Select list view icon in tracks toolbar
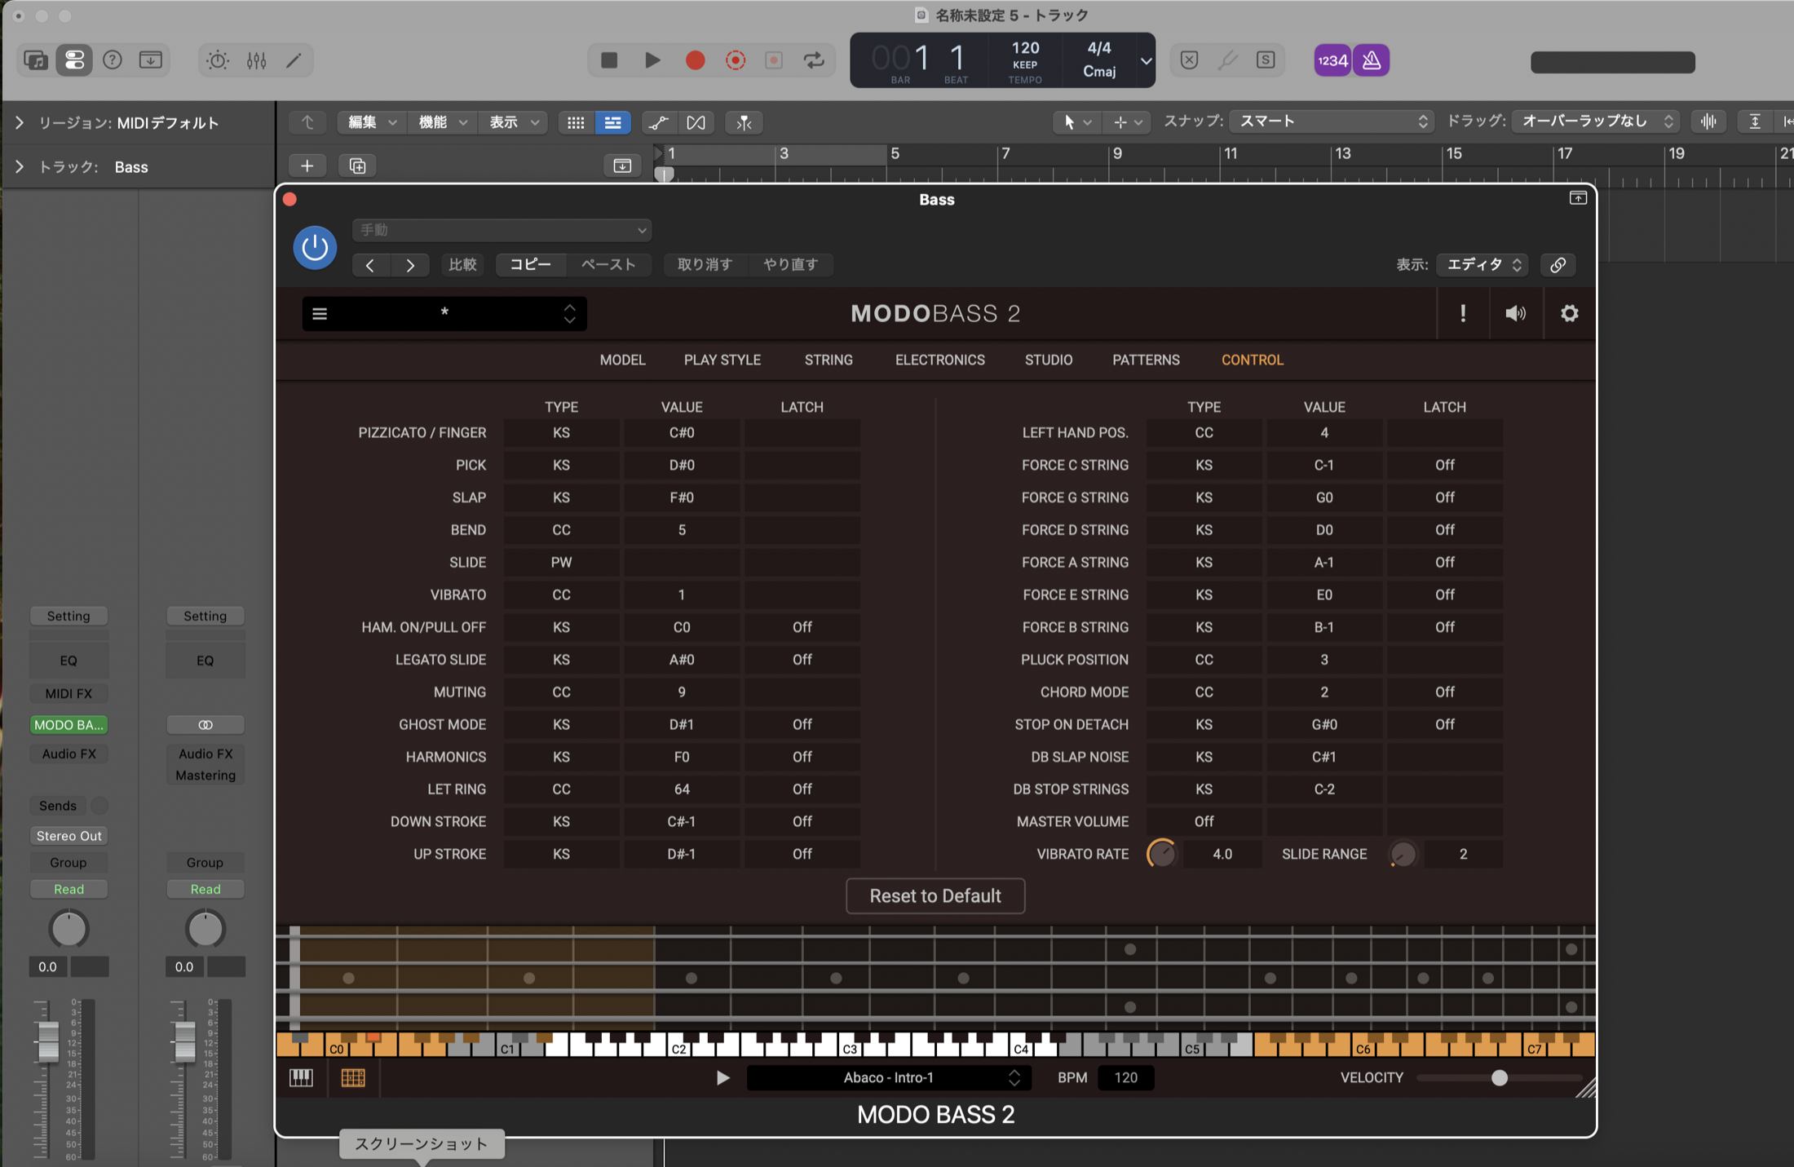 pyautogui.click(x=612, y=123)
